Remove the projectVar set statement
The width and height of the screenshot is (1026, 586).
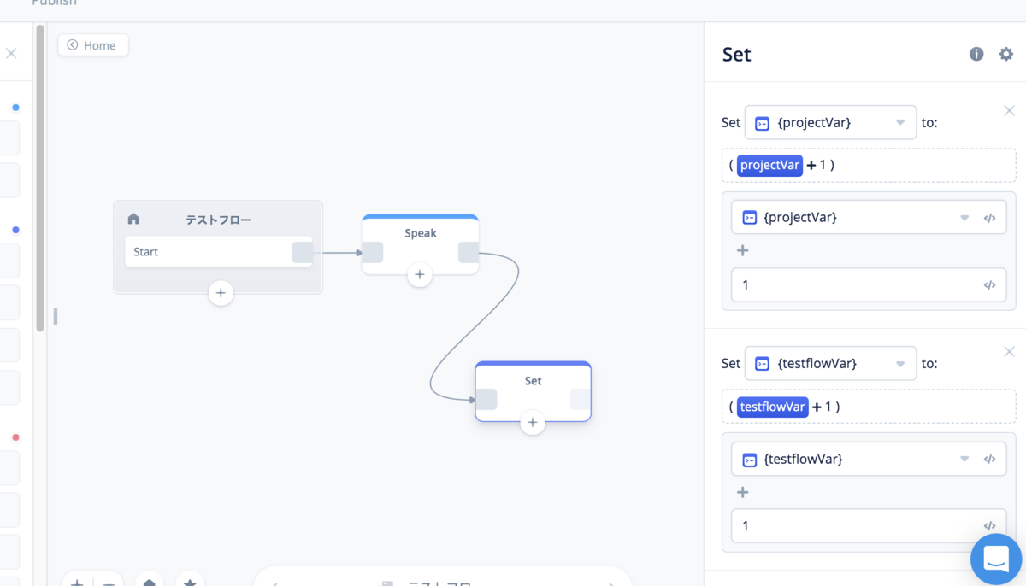point(1009,110)
